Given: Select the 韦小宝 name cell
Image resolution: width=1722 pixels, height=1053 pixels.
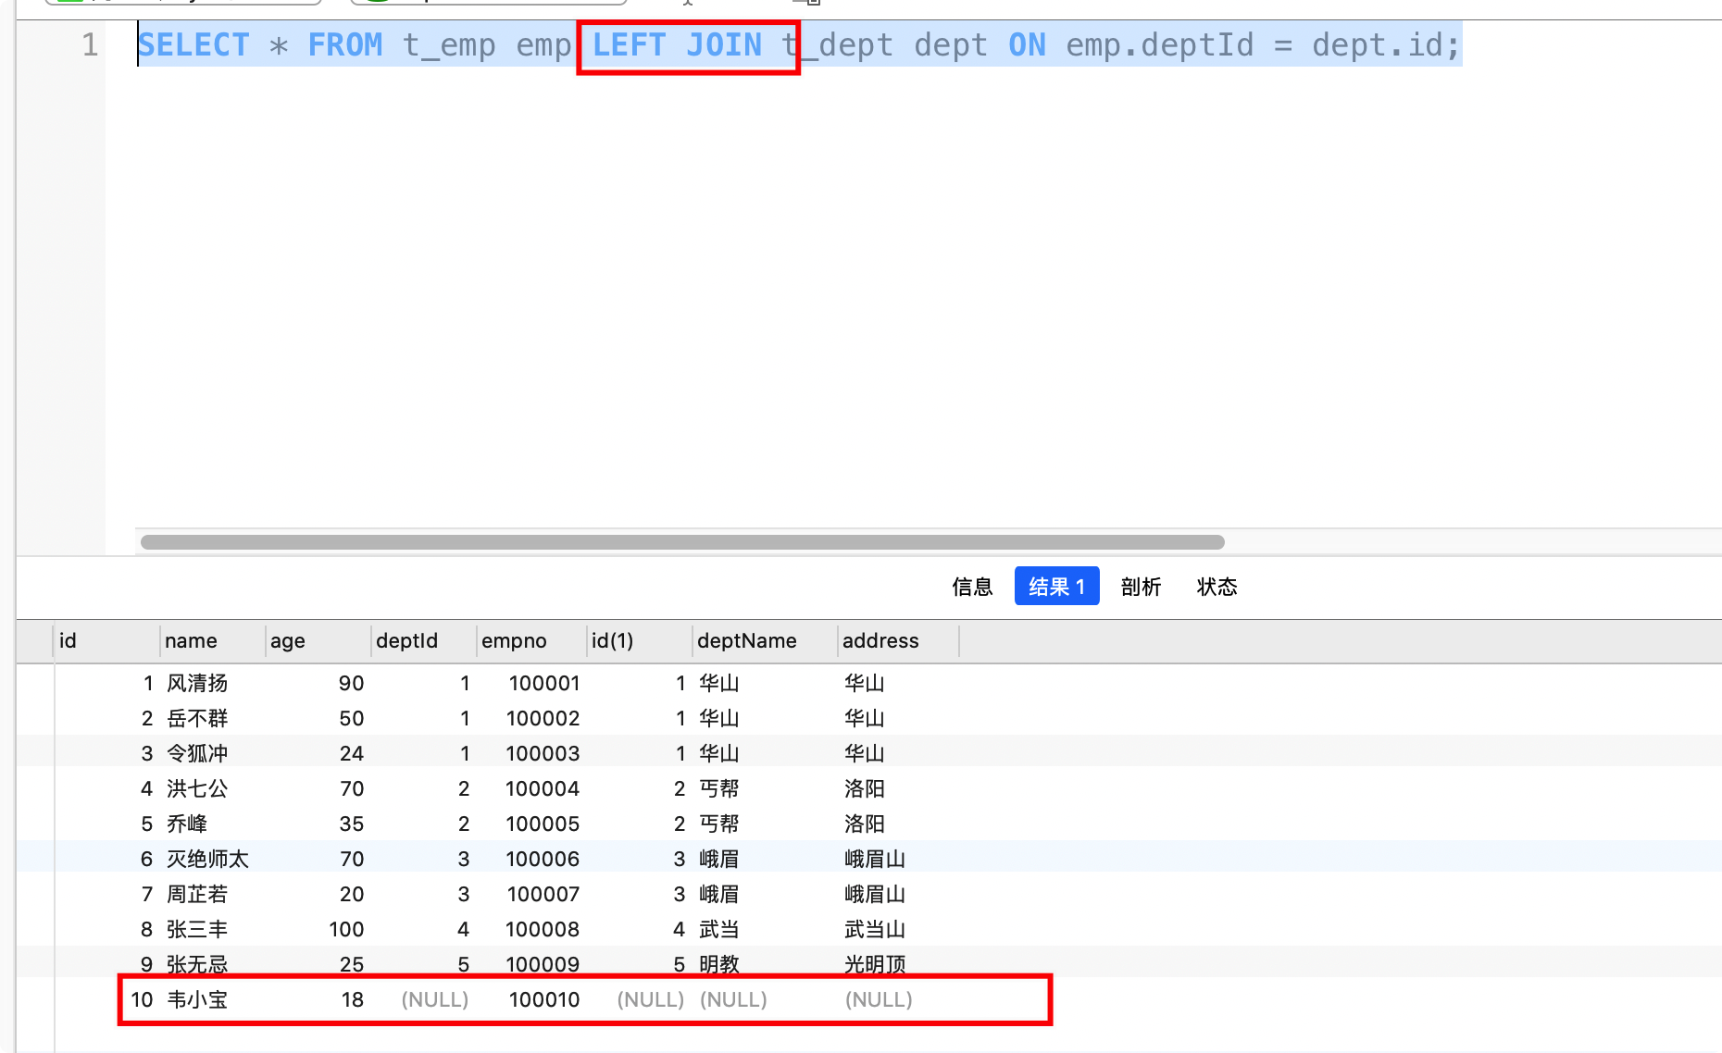Looking at the screenshot, I should click(197, 999).
